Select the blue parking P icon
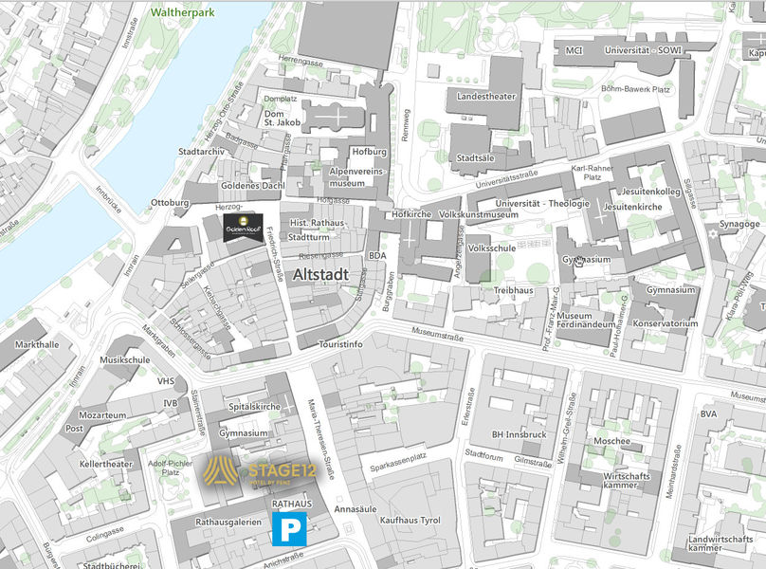The width and height of the screenshot is (766, 569). (x=287, y=530)
